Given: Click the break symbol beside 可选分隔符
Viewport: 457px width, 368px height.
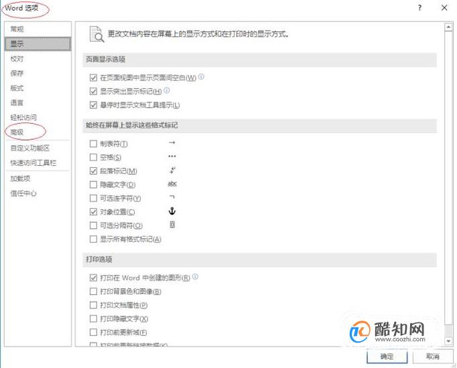Looking at the screenshot, I should click(172, 225).
